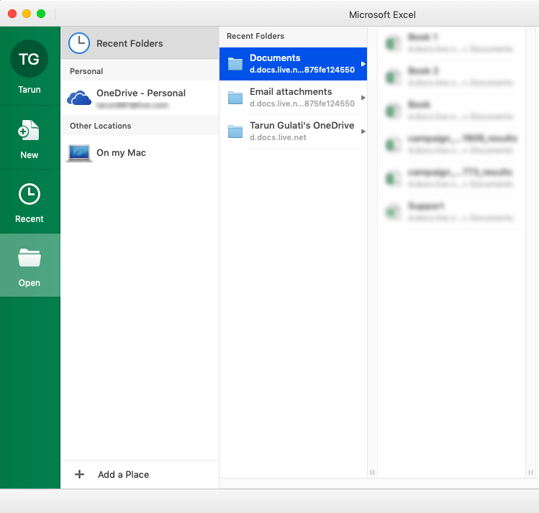Switch to the New section label

pos(30,155)
